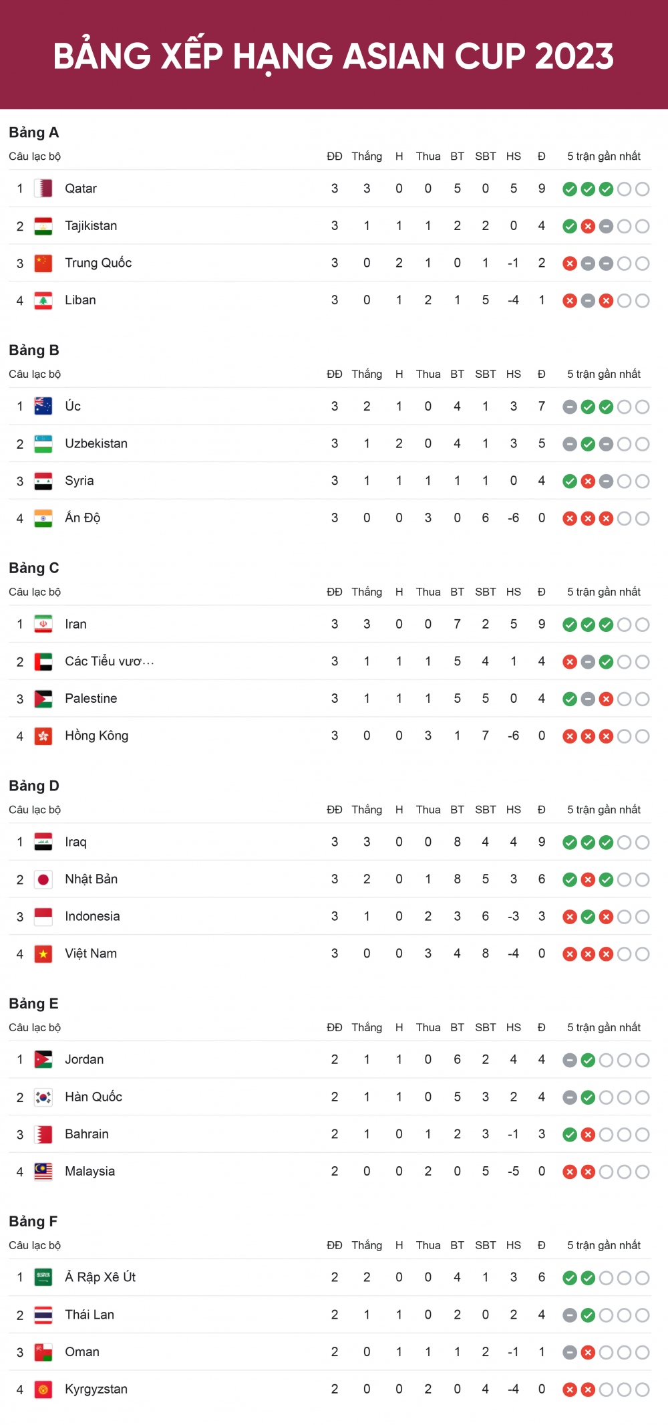Select the Thái Lan team name

90,1315
